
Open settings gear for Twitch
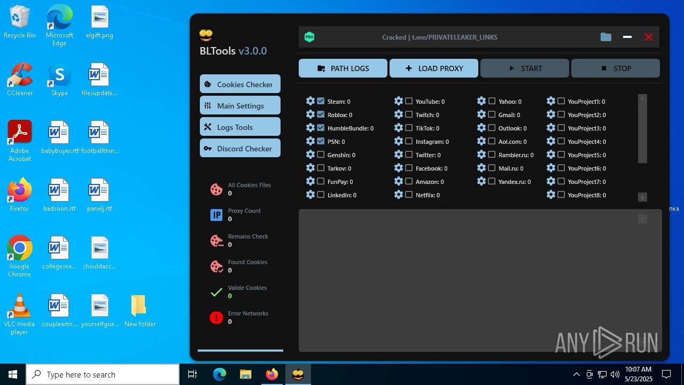399,114
